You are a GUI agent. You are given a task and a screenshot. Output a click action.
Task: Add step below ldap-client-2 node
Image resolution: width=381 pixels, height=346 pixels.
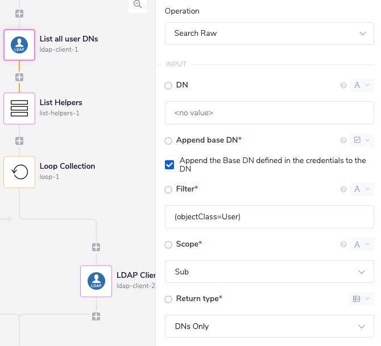coord(96,316)
